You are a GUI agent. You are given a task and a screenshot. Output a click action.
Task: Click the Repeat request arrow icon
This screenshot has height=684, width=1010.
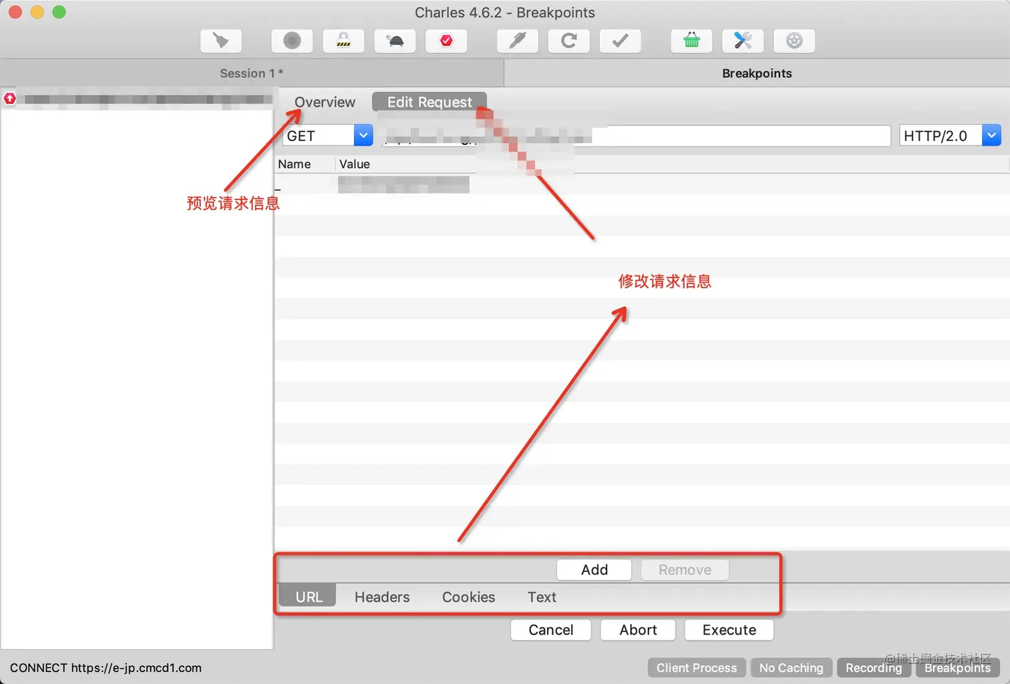coord(569,41)
